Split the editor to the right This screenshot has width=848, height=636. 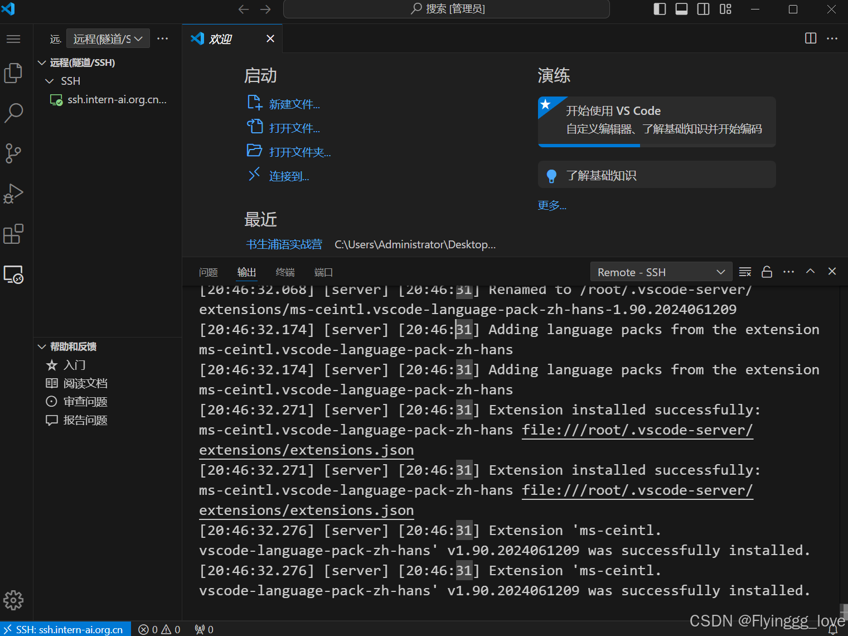click(x=811, y=38)
